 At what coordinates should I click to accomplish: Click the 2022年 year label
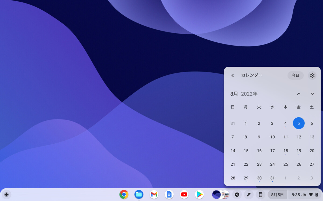(x=249, y=94)
